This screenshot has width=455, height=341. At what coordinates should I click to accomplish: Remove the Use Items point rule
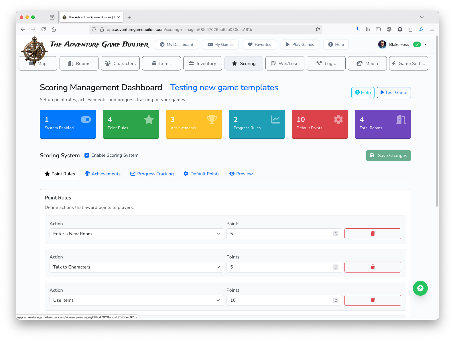point(373,300)
